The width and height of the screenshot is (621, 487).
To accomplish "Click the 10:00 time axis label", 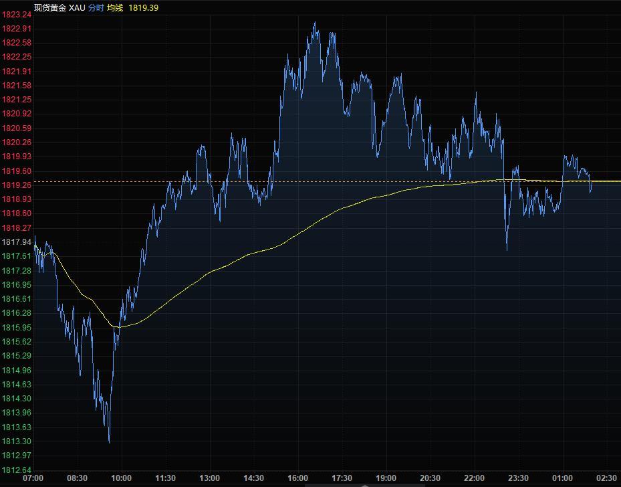I will pyautogui.click(x=121, y=478).
